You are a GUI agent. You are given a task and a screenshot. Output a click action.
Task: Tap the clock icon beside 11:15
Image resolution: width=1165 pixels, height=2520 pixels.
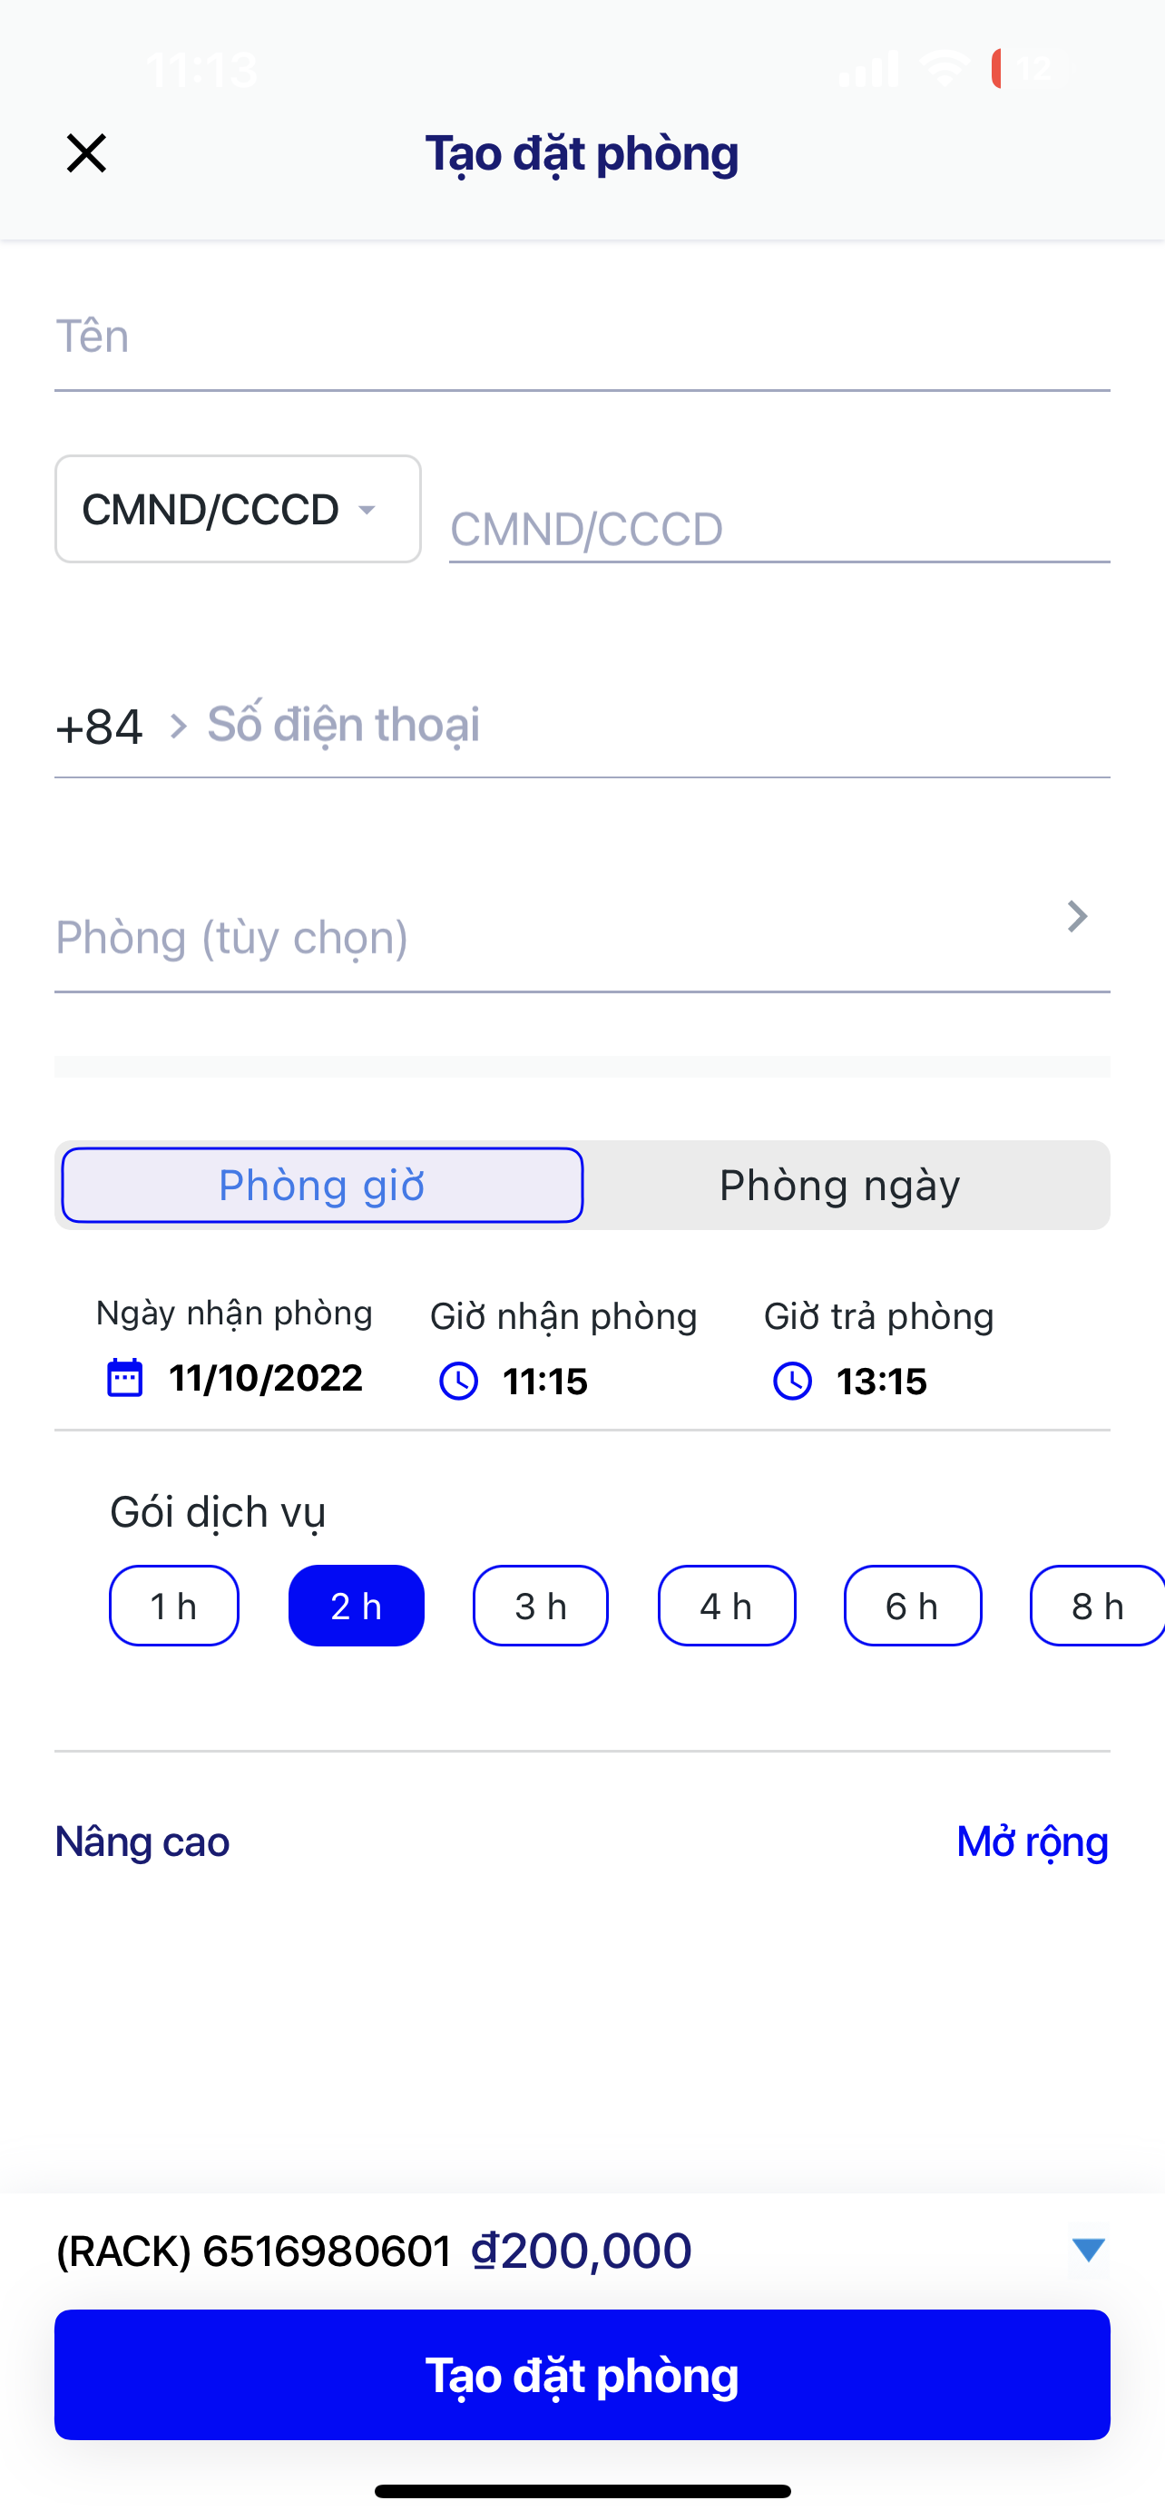459,1382
